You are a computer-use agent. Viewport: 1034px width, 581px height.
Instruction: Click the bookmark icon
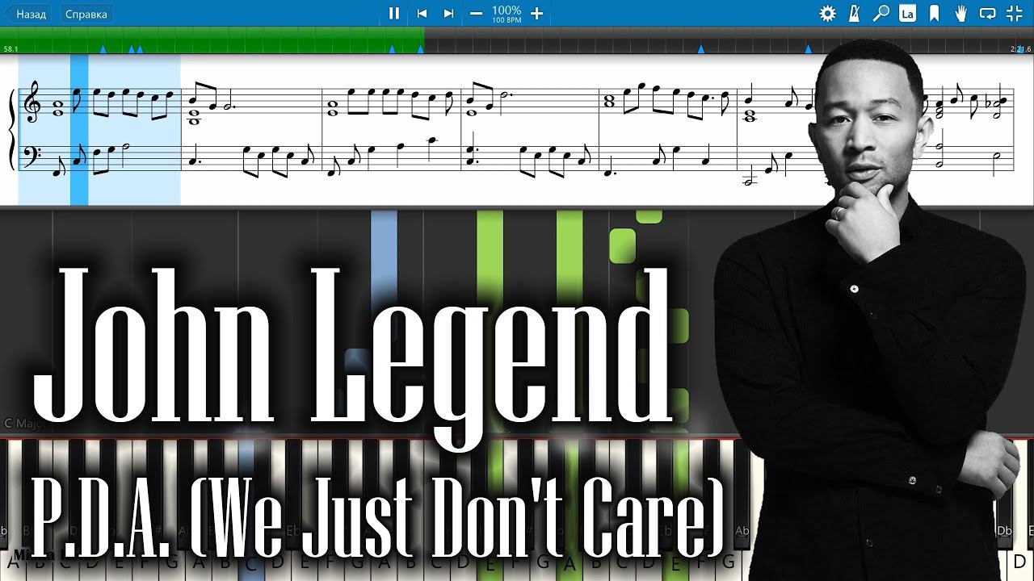click(934, 13)
